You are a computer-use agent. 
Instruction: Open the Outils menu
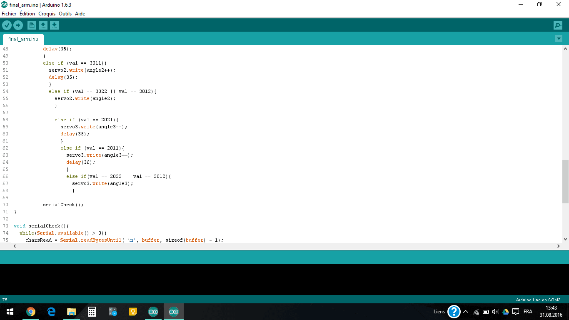(x=65, y=14)
